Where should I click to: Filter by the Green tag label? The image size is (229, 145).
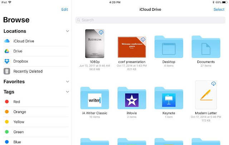pyautogui.click(x=19, y=132)
